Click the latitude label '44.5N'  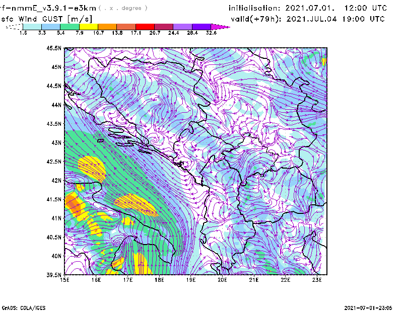pyautogui.click(x=54, y=86)
